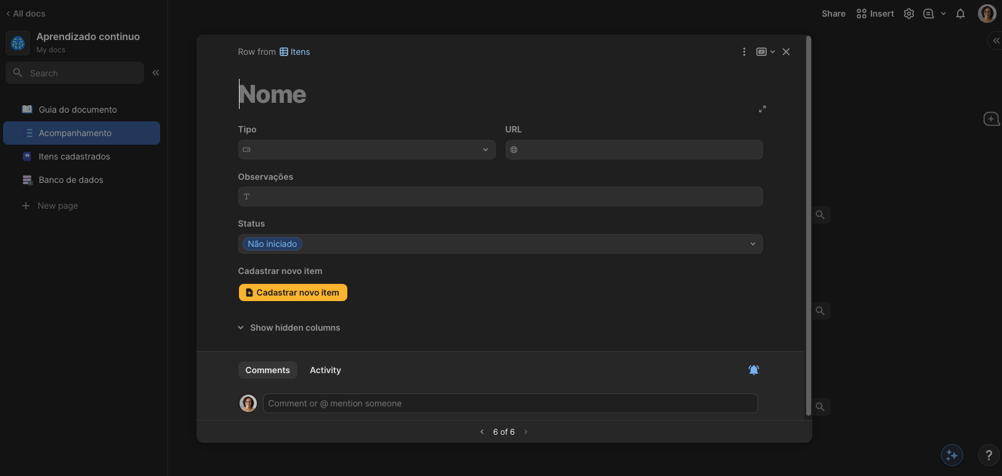
Task: Open the AI assistant sparkle button
Action: [951, 455]
